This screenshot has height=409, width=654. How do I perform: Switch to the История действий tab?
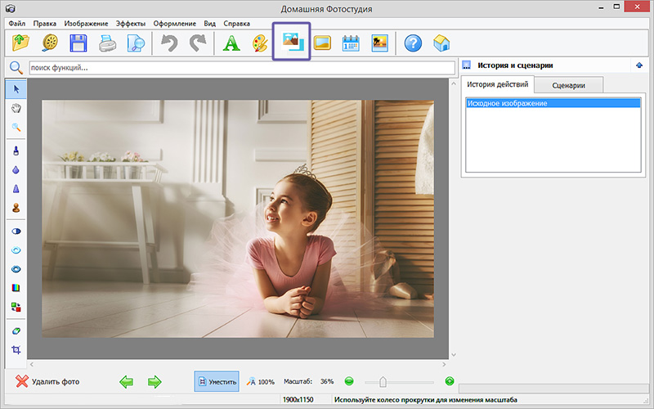point(498,84)
